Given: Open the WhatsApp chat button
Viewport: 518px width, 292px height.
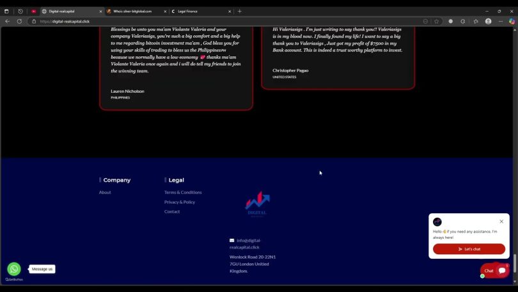Looking at the screenshot, I should [x=14, y=269].
